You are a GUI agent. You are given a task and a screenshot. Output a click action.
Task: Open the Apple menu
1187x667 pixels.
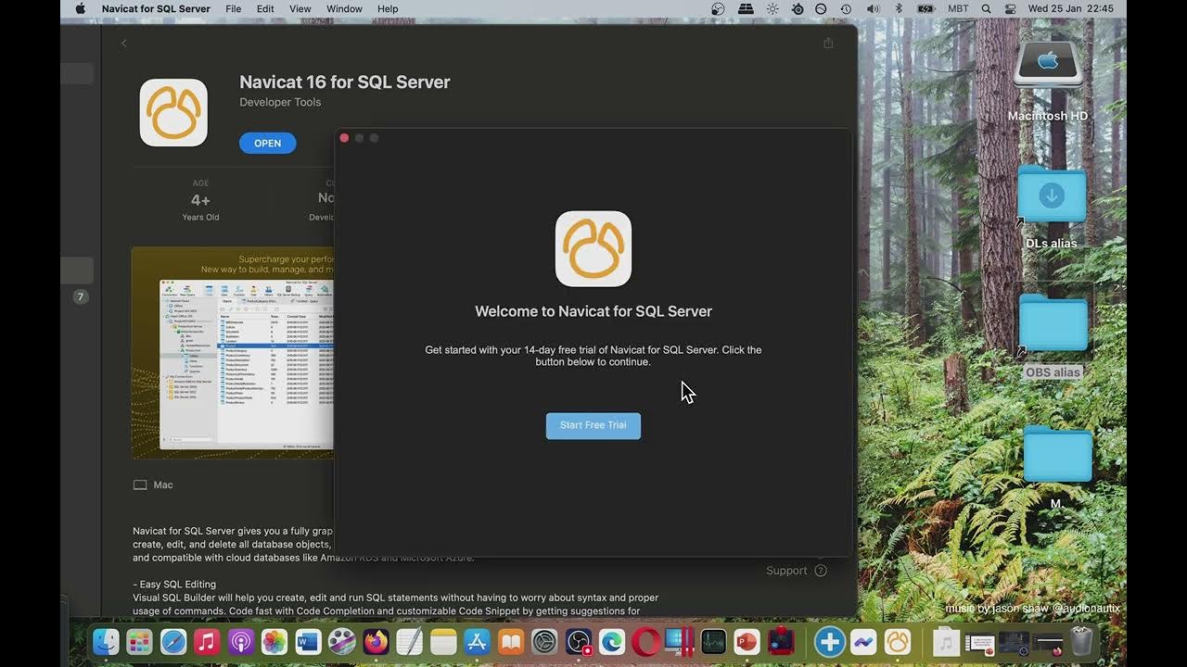(x=80, y=8)
